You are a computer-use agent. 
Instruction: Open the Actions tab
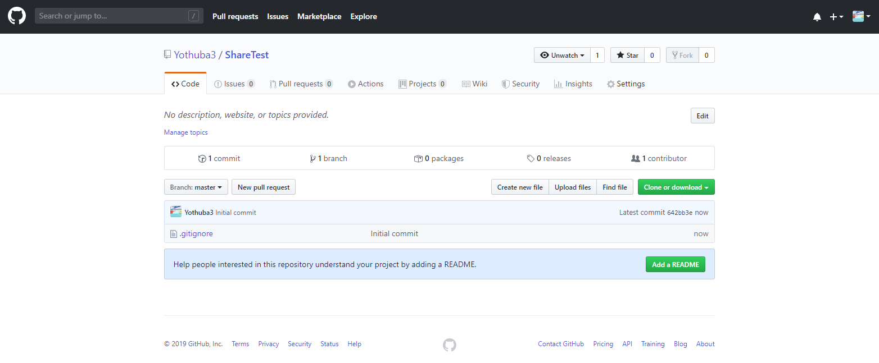coord(365,84)
